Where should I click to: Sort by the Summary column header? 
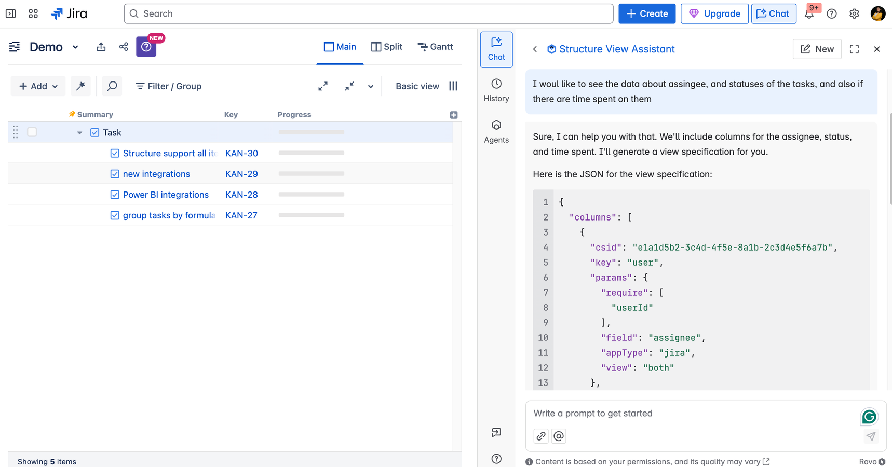point(95,114)
